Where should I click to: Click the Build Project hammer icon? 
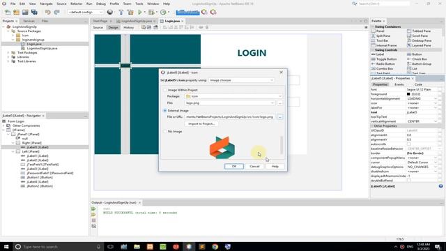point(121,13)
